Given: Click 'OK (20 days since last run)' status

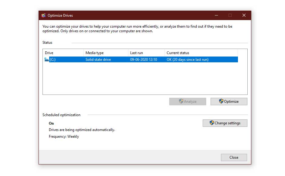Looking at the screenshot, I should (x=188, y=60).
